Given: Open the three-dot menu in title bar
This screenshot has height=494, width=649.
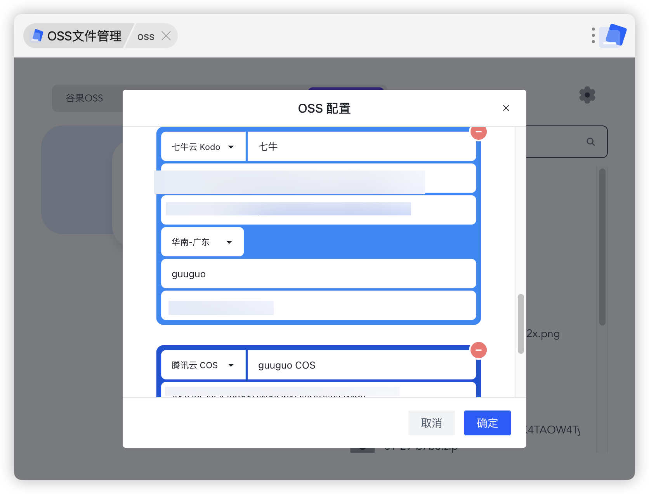Looking at the screenshot, I should point(593,35).
